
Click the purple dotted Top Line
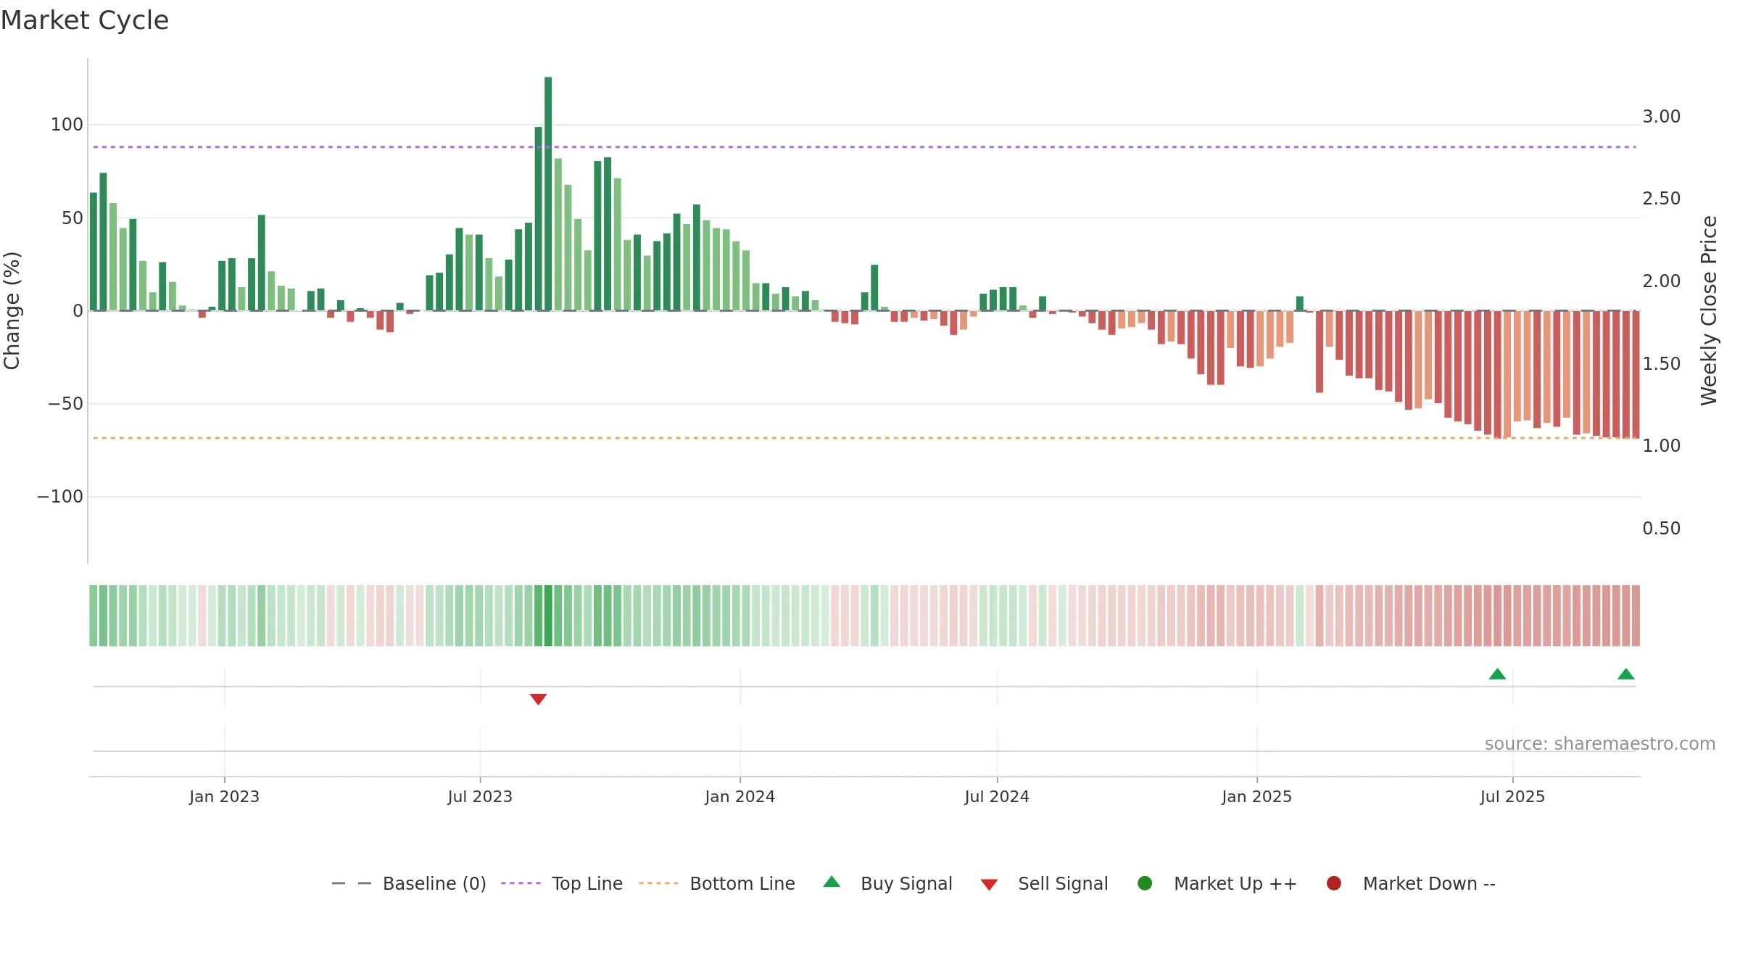(x=864, y=147)
